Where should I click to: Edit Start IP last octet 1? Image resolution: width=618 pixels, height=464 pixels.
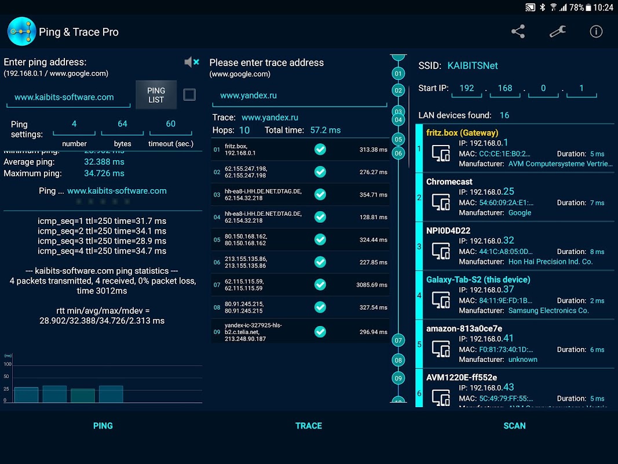coord(582,89)
